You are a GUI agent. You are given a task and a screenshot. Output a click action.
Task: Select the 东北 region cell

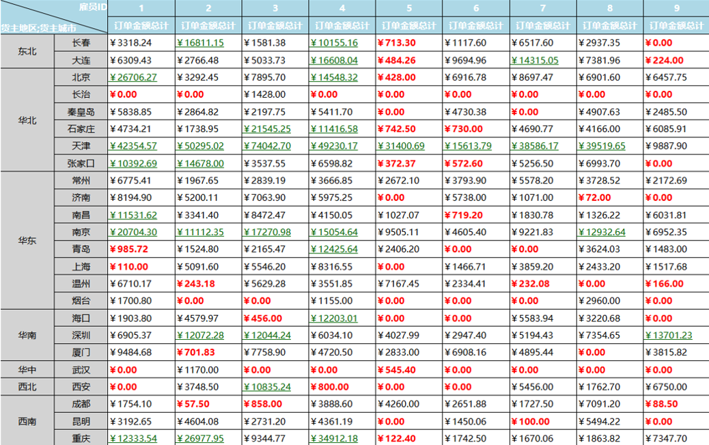click(x=27, y=51)
